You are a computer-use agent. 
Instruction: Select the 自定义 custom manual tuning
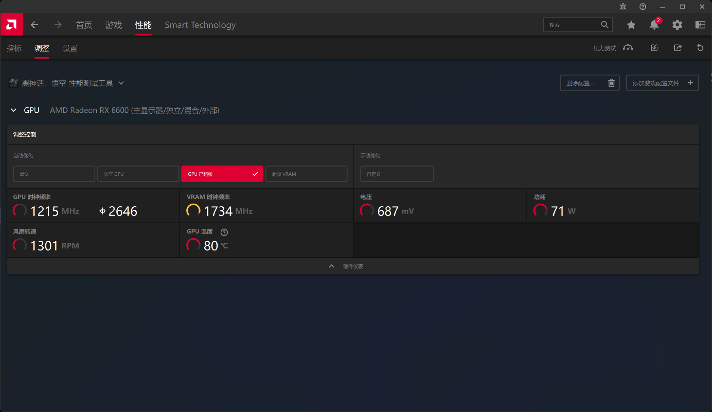(397, 174)
